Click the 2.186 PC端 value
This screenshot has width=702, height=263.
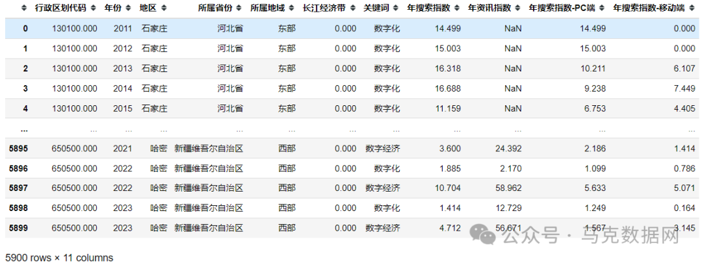click(x=595, y=149)
